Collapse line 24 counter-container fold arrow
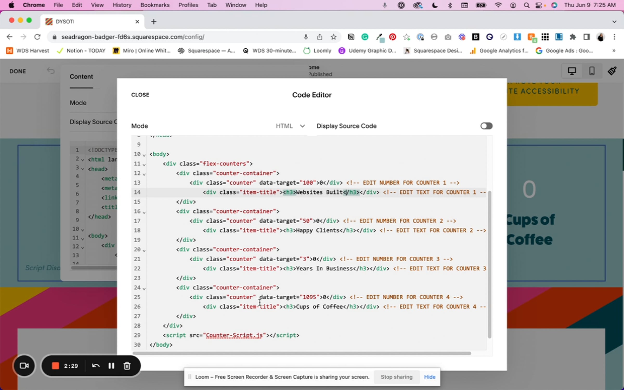Screen dimensions: 624x390 point(144,289)
